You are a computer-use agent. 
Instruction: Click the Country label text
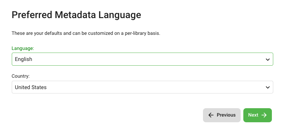pos(21,76)
